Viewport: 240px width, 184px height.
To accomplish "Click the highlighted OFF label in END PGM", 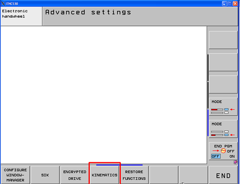I will click(x=215, y=156).
